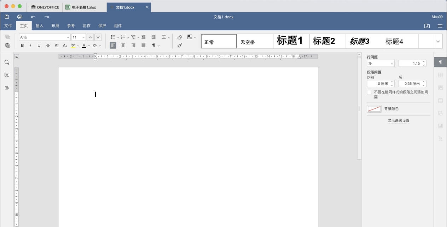This screenshot has height=227, width=447.
Task: Click the 显示高级设置 link
Action: pyautogui.click(x=398, y=120)
